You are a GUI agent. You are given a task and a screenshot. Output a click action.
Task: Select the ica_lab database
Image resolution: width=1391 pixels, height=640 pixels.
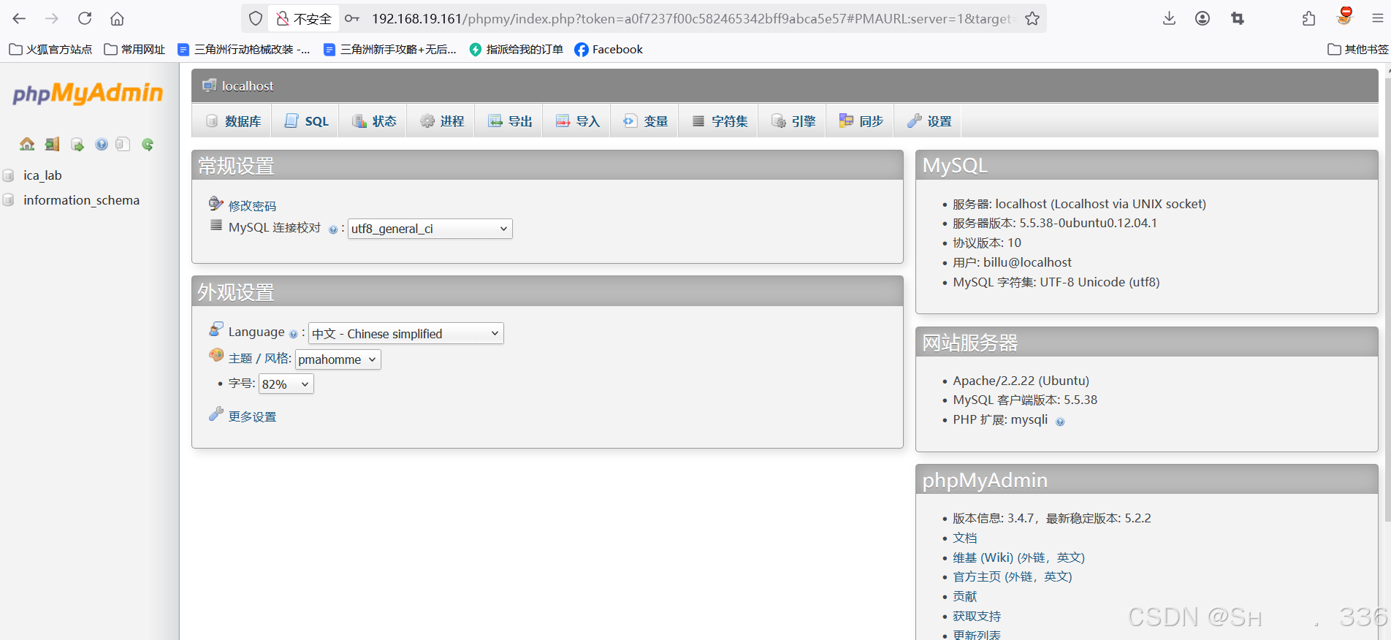42,175
